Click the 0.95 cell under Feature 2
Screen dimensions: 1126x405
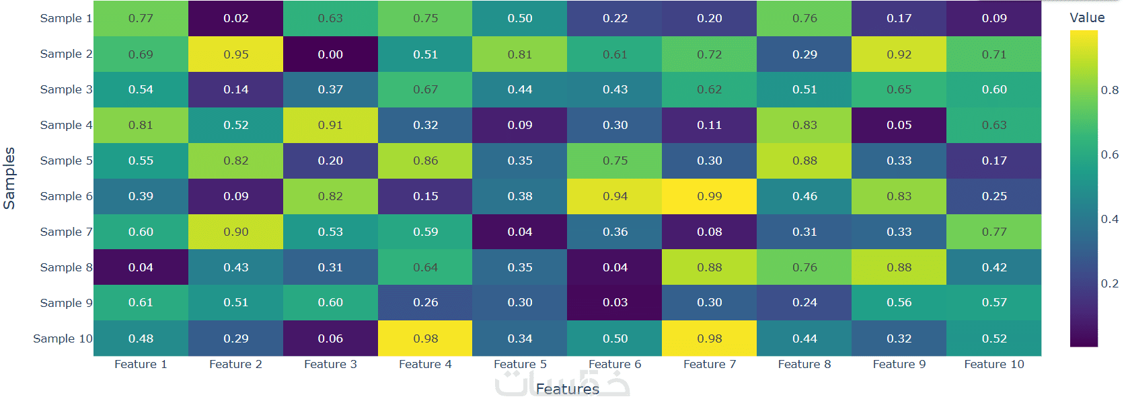tap(235, 54)
